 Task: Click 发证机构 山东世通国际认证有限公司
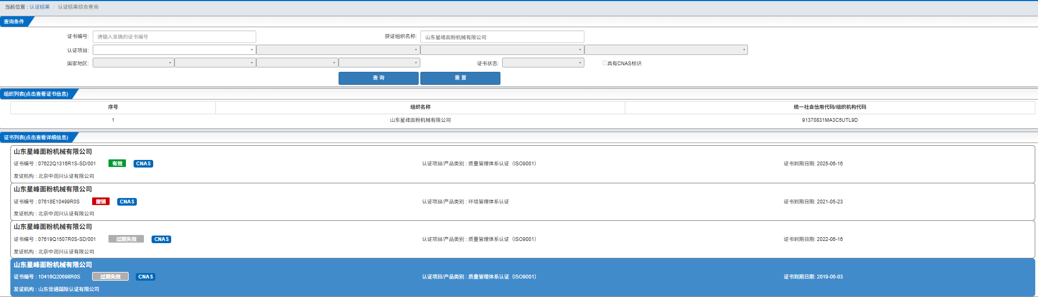coord(57,289)
